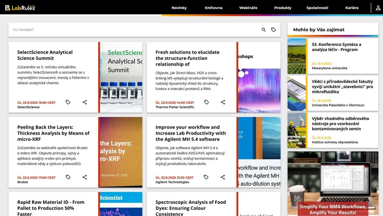Open the user account icon in header
383x216 pixels.
378,8
